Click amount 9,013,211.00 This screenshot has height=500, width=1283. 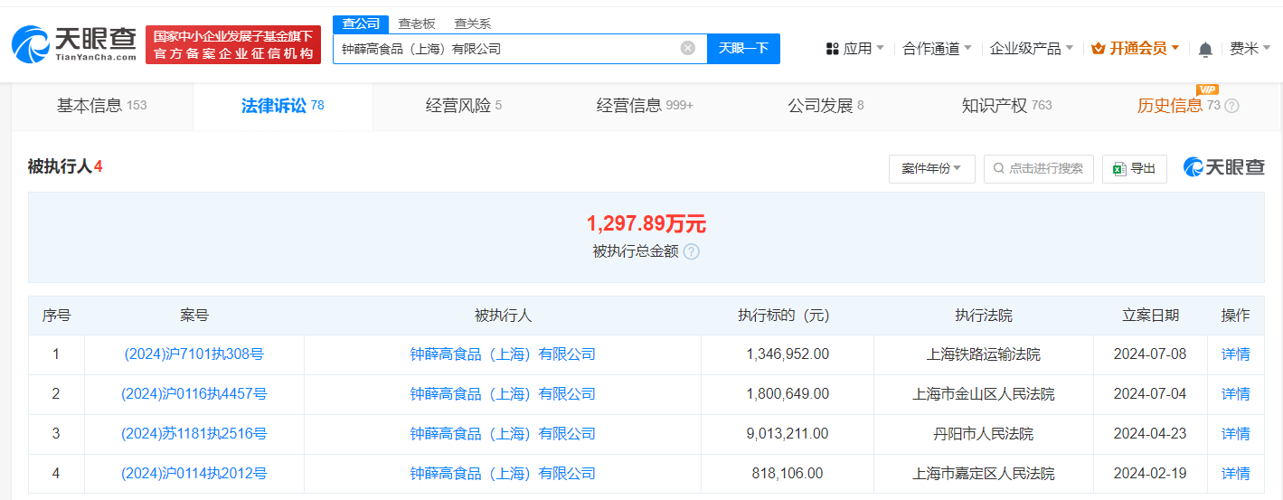(x=788, y=434)
